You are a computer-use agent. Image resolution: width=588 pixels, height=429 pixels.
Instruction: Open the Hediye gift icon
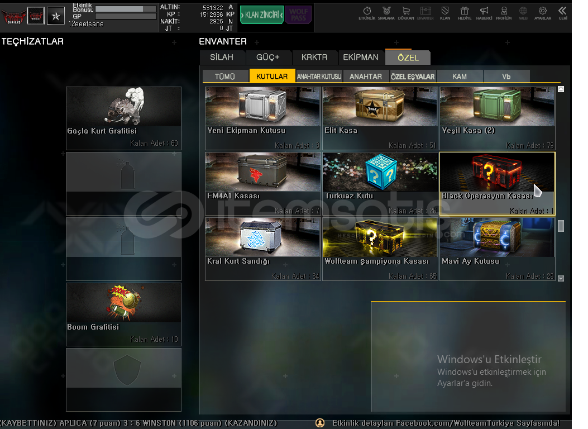point(465,13)
